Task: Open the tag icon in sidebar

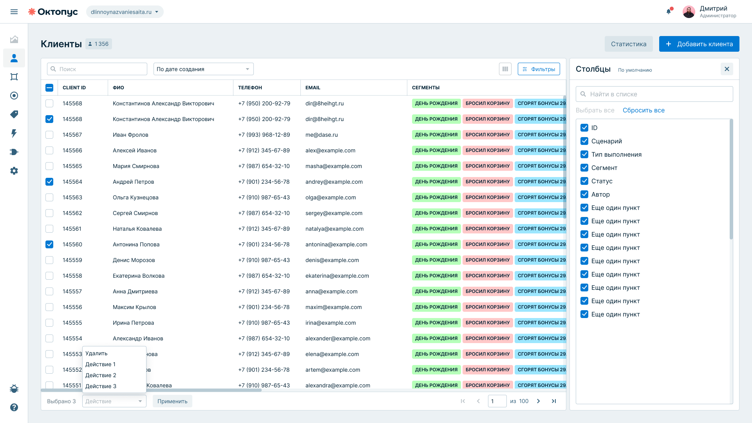Action: pyautogui.click(x=14, y=114)
